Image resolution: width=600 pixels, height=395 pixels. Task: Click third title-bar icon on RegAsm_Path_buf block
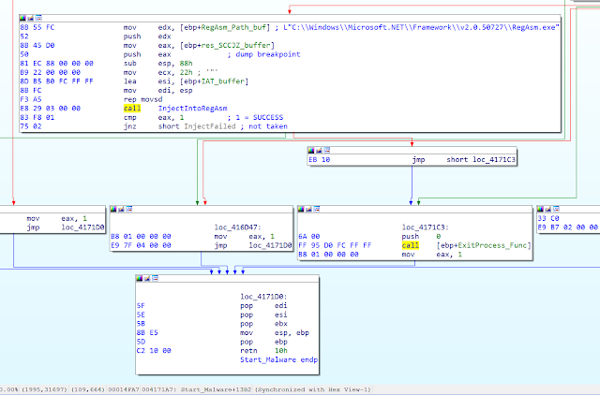pyautogui.click(x=38, y=19)
